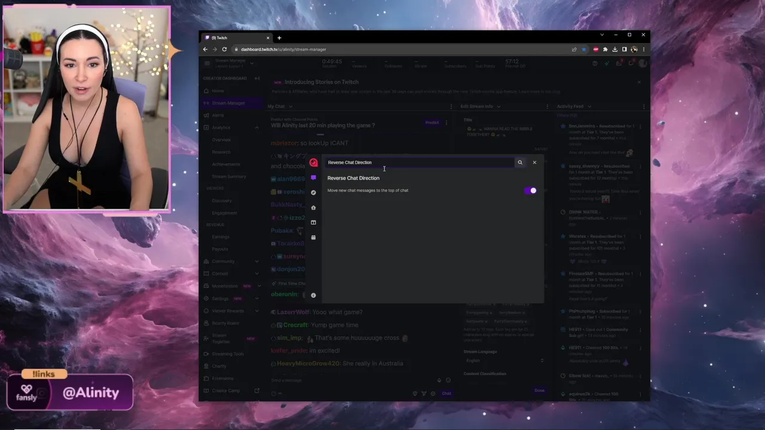Open the chat settings category icon
Image resolution: width=765 pixels, height=430 pixels.
pyautogui.click(x=313, y=178)
